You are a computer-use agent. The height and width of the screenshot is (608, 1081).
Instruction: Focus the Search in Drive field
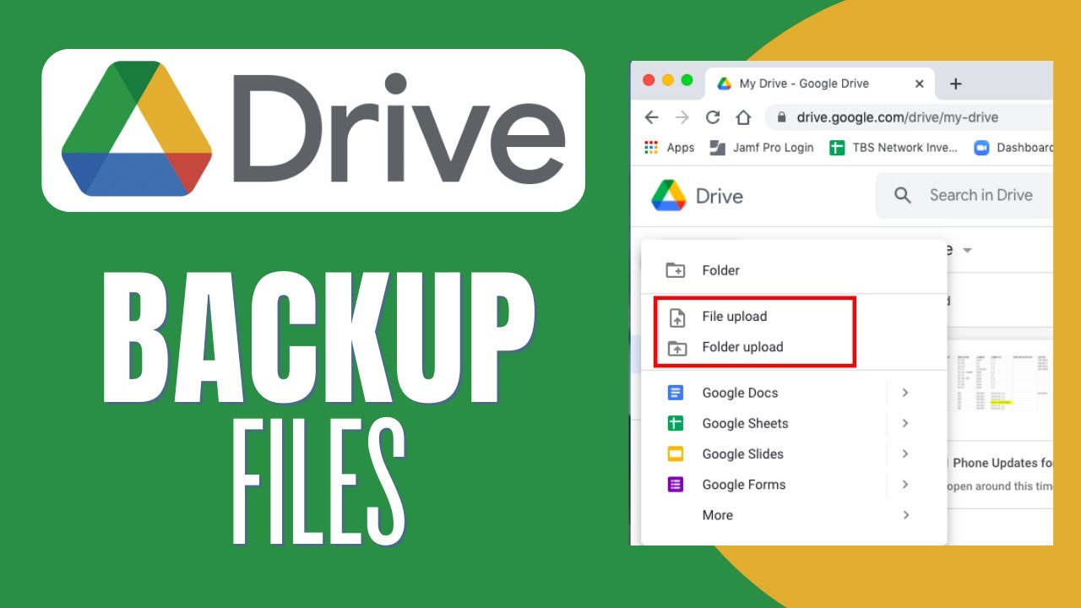click(964, 196)
